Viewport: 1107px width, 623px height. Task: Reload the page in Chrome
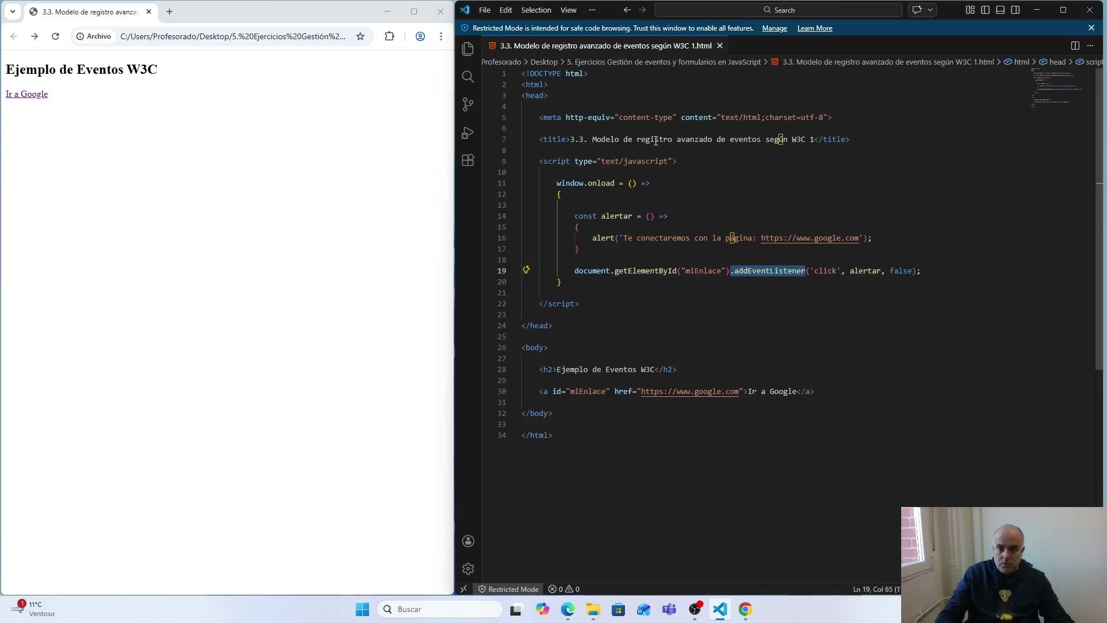tap(55, 36)
